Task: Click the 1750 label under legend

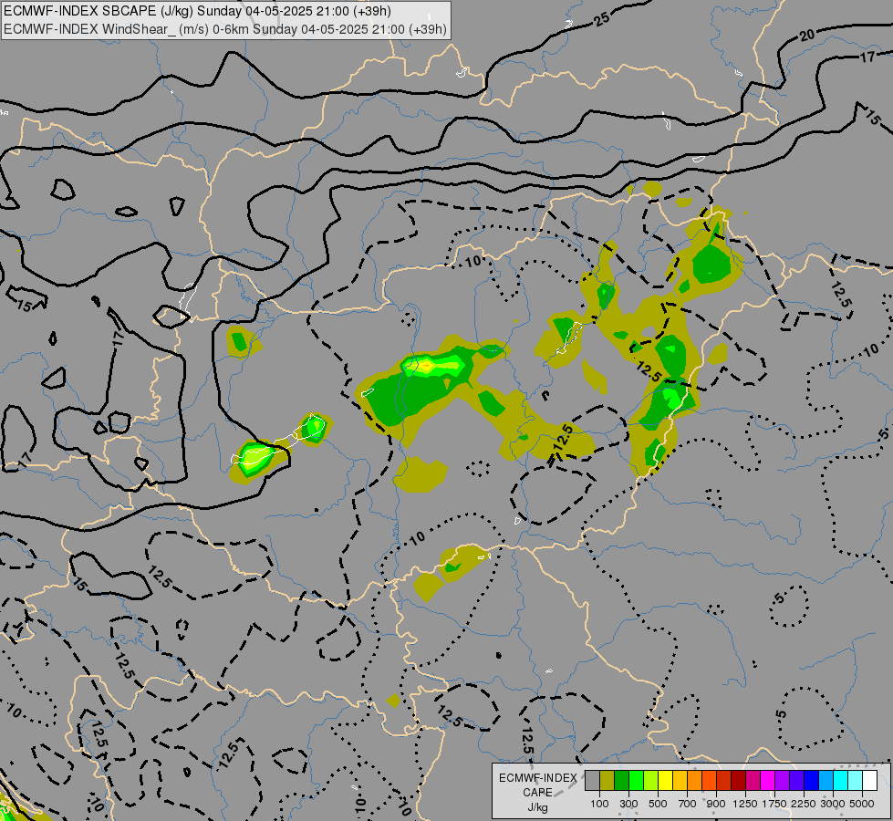Action: (774, 804)
